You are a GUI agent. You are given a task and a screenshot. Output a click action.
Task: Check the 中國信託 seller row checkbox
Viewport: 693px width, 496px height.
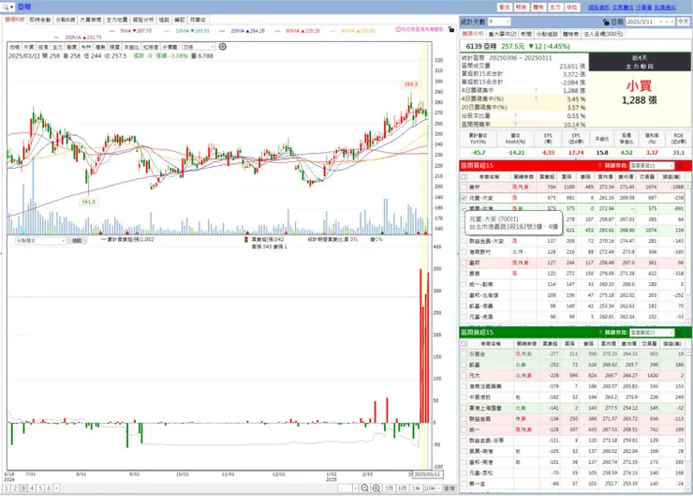(x=464, y=397)
